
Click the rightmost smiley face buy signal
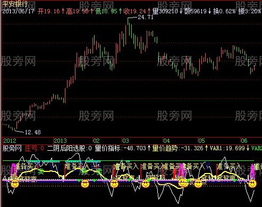coord(252,184)
